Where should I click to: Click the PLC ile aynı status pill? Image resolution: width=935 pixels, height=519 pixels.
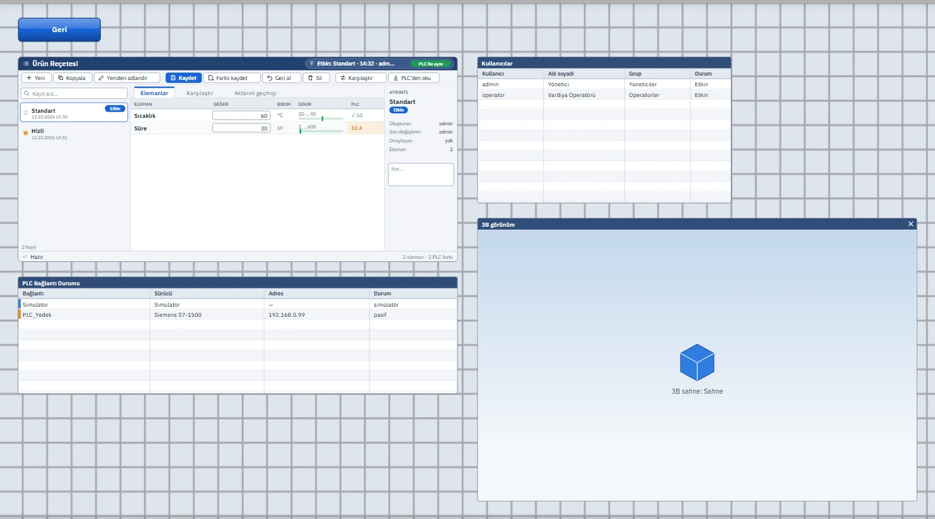tap(431, 64)
